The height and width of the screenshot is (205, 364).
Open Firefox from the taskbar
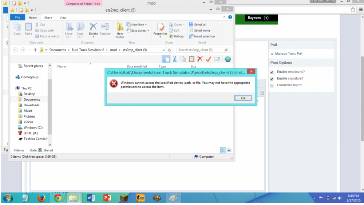click(x=41, y=198)
